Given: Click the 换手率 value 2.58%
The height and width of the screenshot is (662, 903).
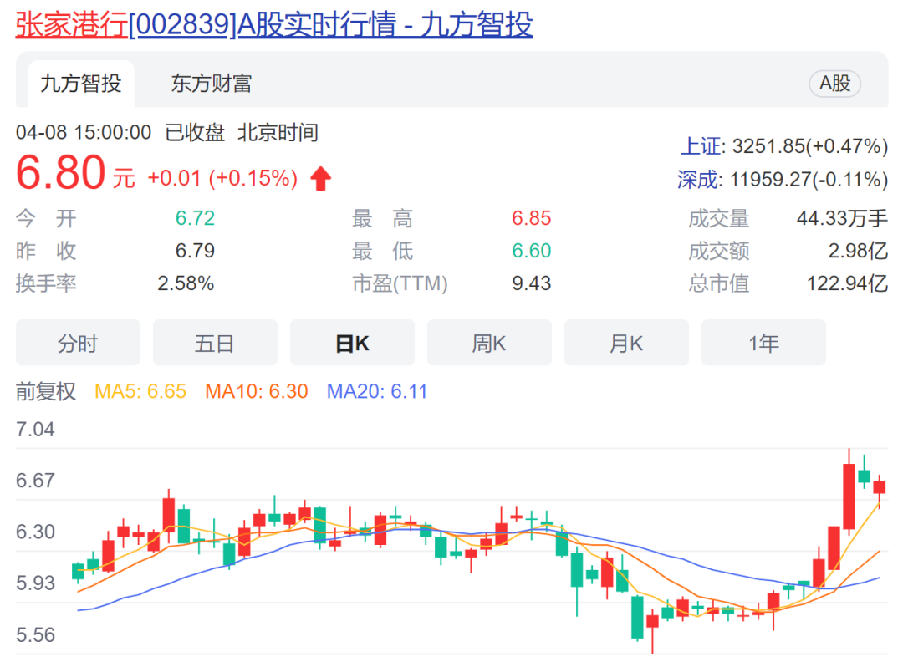Looking at the screenshot, I should tap(186, 283).
